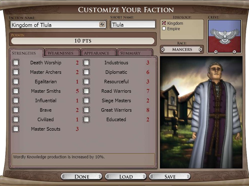249x186 pixels.
Task: Click the randomize faction name icon
Action: [x=102, y=24]
